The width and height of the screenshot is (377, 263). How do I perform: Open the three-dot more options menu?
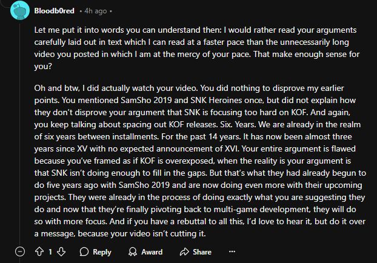(232, 251)
